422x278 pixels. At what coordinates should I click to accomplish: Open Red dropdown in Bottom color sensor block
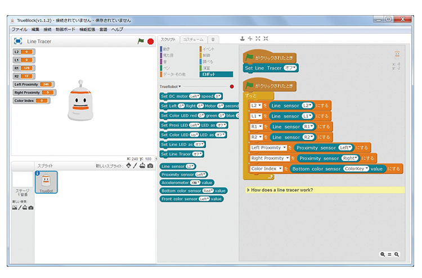click(x=208, y=191)
